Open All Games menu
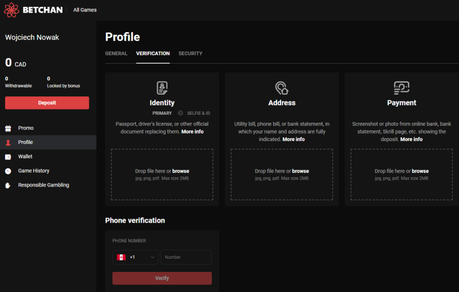The height and width of the screenshot is (292, 459). [85, 10]
